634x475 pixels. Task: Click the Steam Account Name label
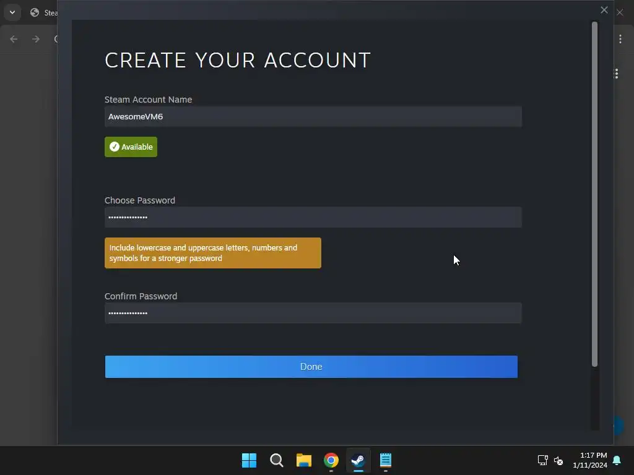tap(149, 100)
